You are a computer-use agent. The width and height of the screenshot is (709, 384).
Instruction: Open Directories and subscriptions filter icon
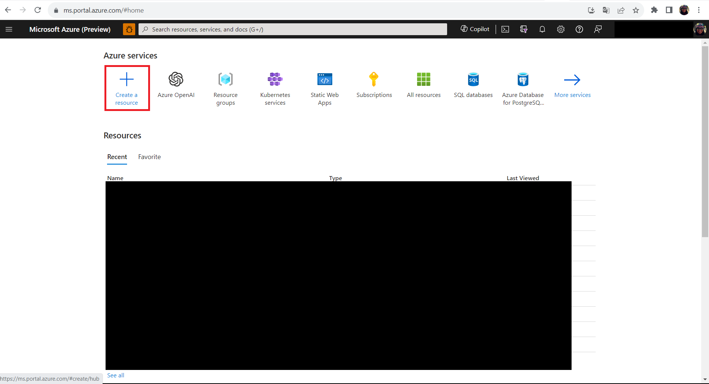pyautogui.click(x=523, y=29)
